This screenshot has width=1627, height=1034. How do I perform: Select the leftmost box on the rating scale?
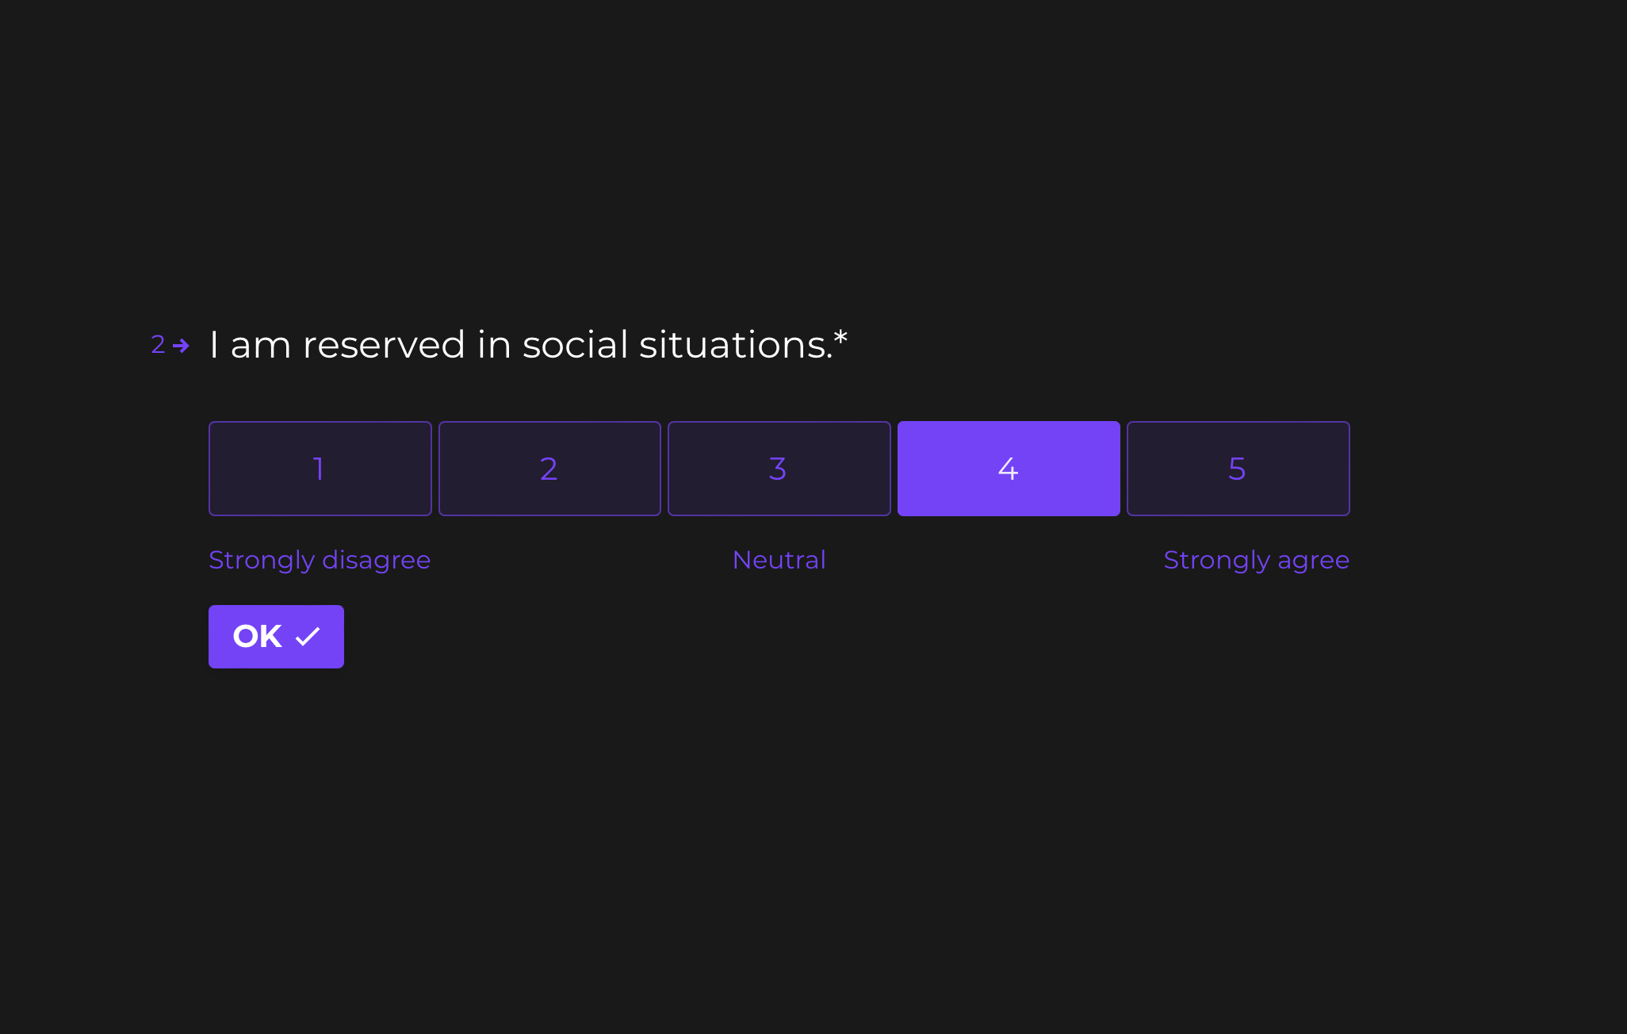[x=320, y=468]
